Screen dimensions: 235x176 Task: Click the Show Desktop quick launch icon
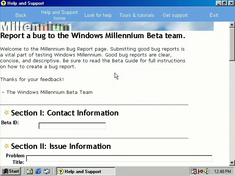coord(29,171)
